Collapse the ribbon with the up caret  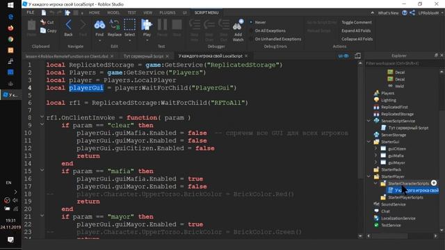click(x=372, y=12)
